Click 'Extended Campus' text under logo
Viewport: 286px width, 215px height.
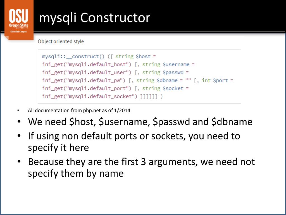tap(18, 32)
